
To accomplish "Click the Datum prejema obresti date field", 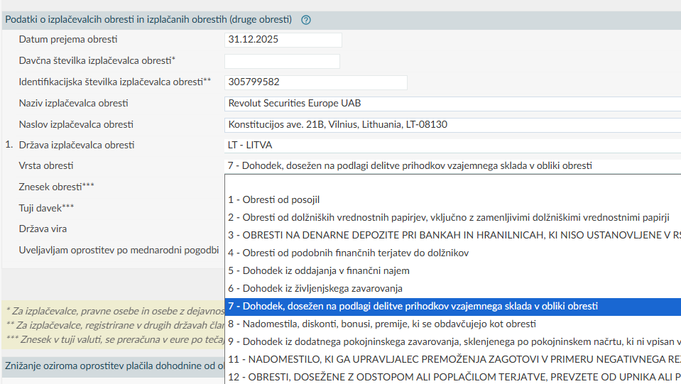I will (x=283, y=40).
